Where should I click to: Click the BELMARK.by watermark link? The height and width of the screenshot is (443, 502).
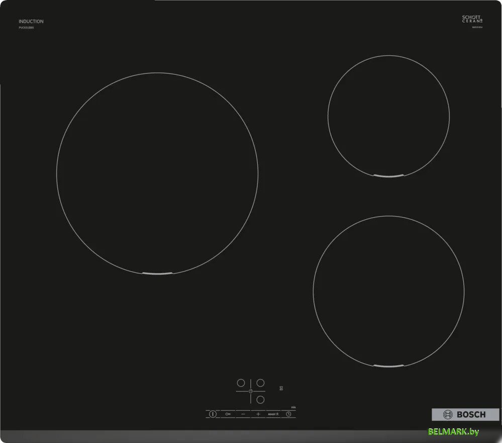click(x=454, y=432)
